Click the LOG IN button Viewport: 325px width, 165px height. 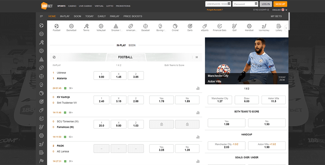pos(266,4)
